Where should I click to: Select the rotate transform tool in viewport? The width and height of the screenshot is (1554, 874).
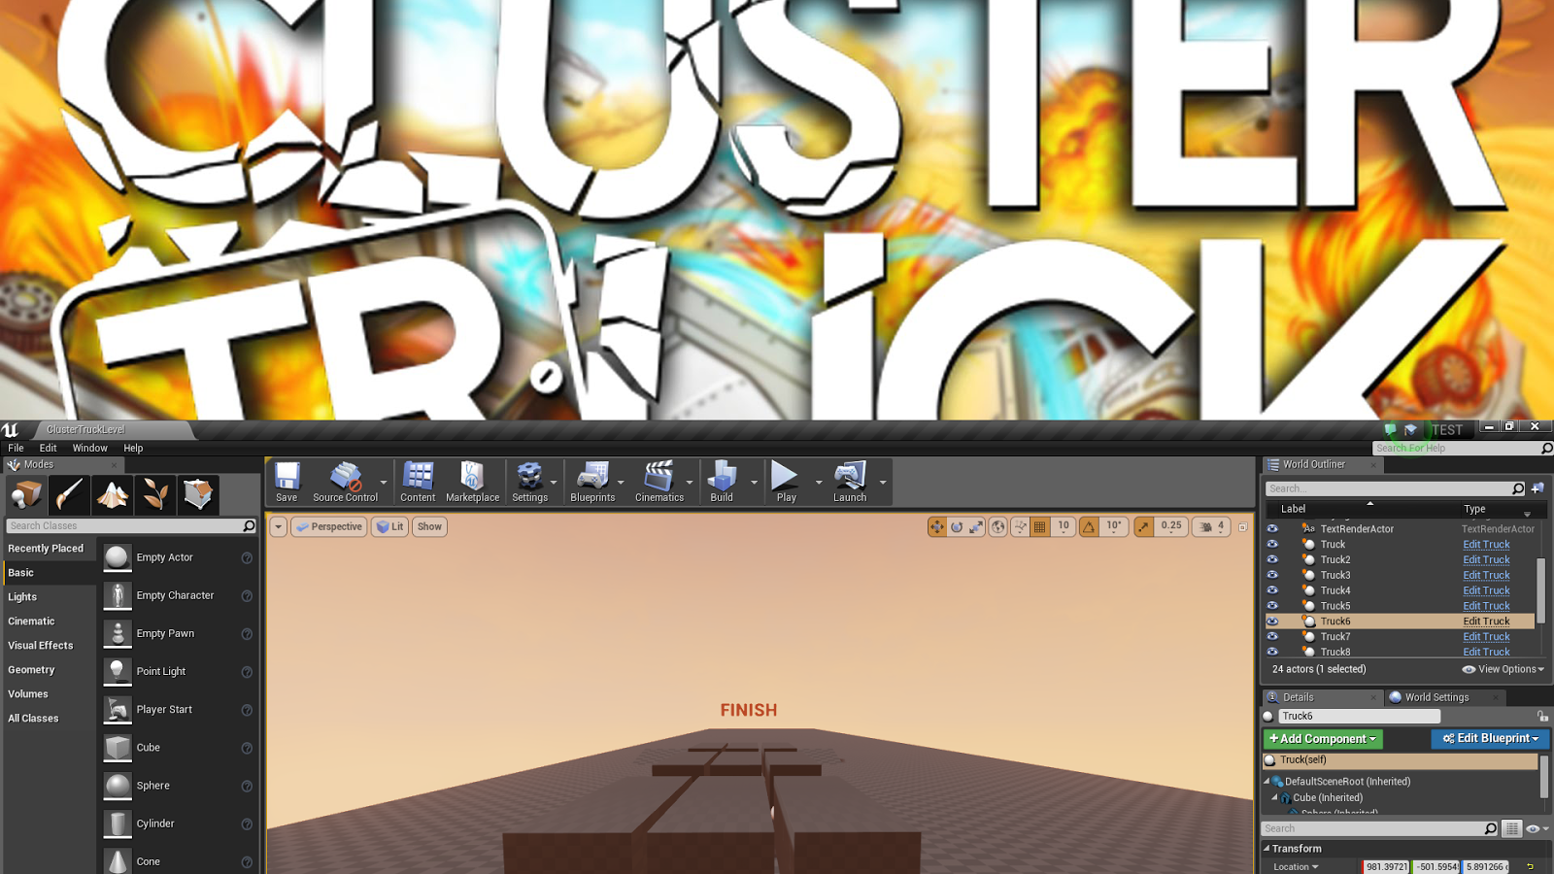click(958, 526)
